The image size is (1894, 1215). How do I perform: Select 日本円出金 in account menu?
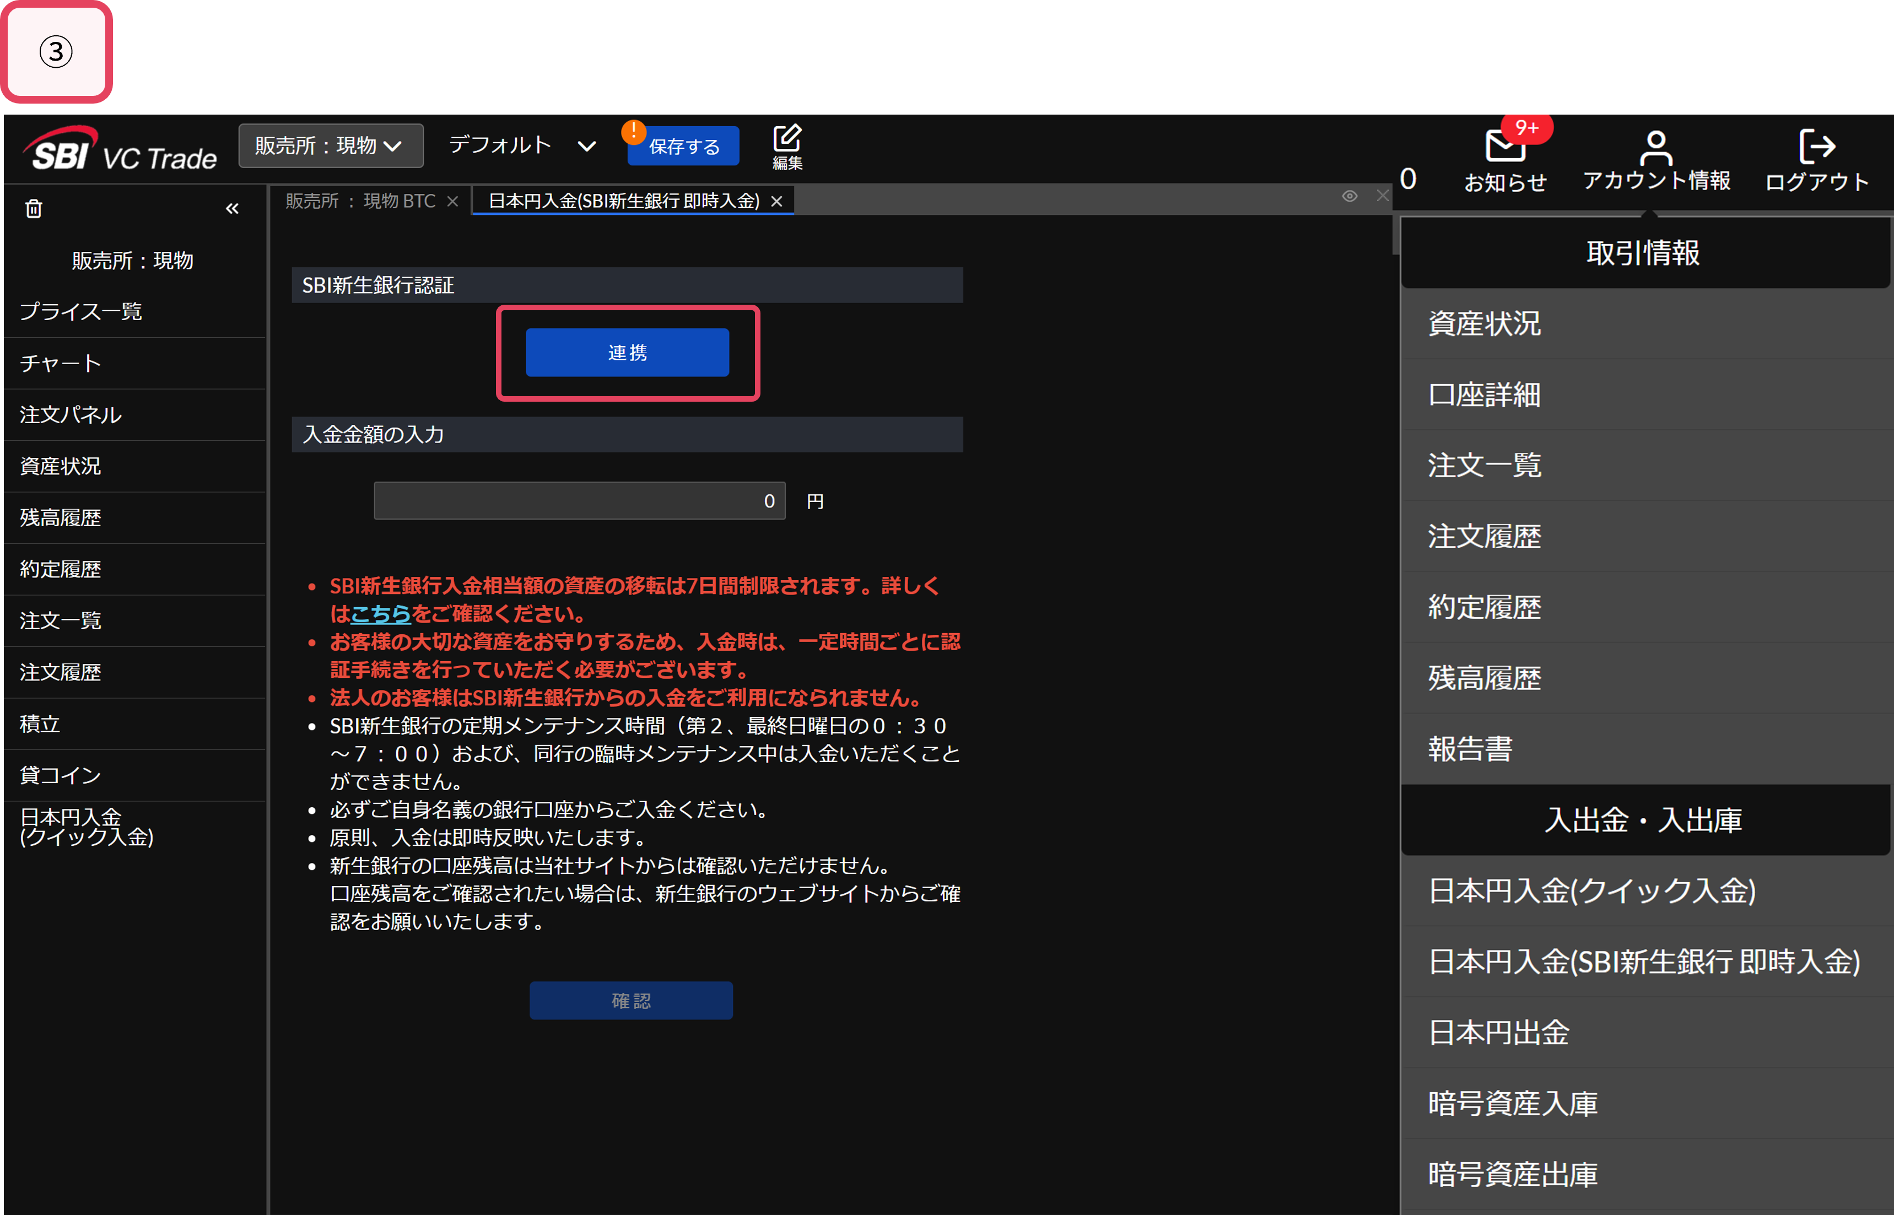click(x=1645, y=1033)
